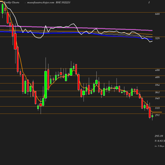Click the 'in 5 Days' text
The image size is (165, 165).
tap(159, 146)
